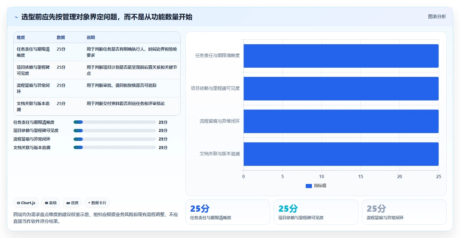460x238 pixels.
Task: Click the 文档关联与版本追溯 progress bar
Action: pyautogui.click(x=115, y=148)
